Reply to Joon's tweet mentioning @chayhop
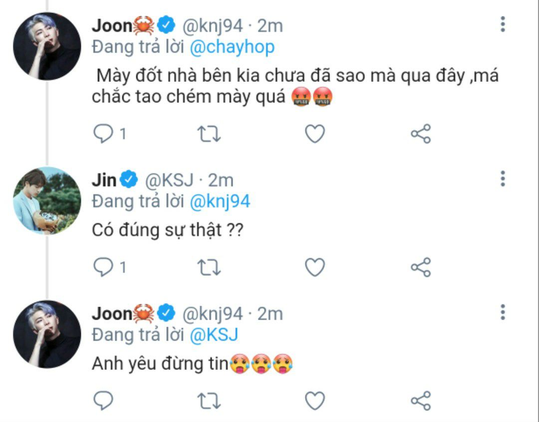 pyautogui.click(x=103, y=133)
